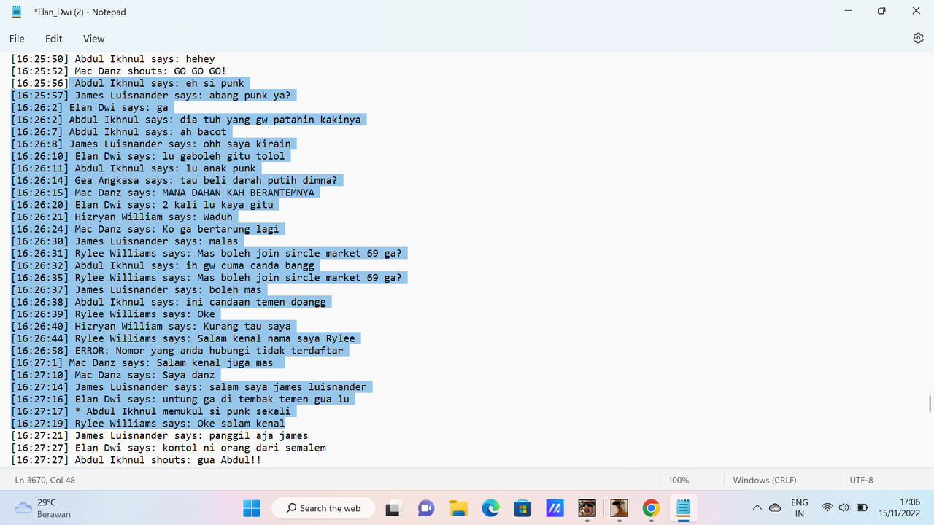
Task: Click the line 'Abdul Ikhnul says: hehey'
Action: pos(113,59)
